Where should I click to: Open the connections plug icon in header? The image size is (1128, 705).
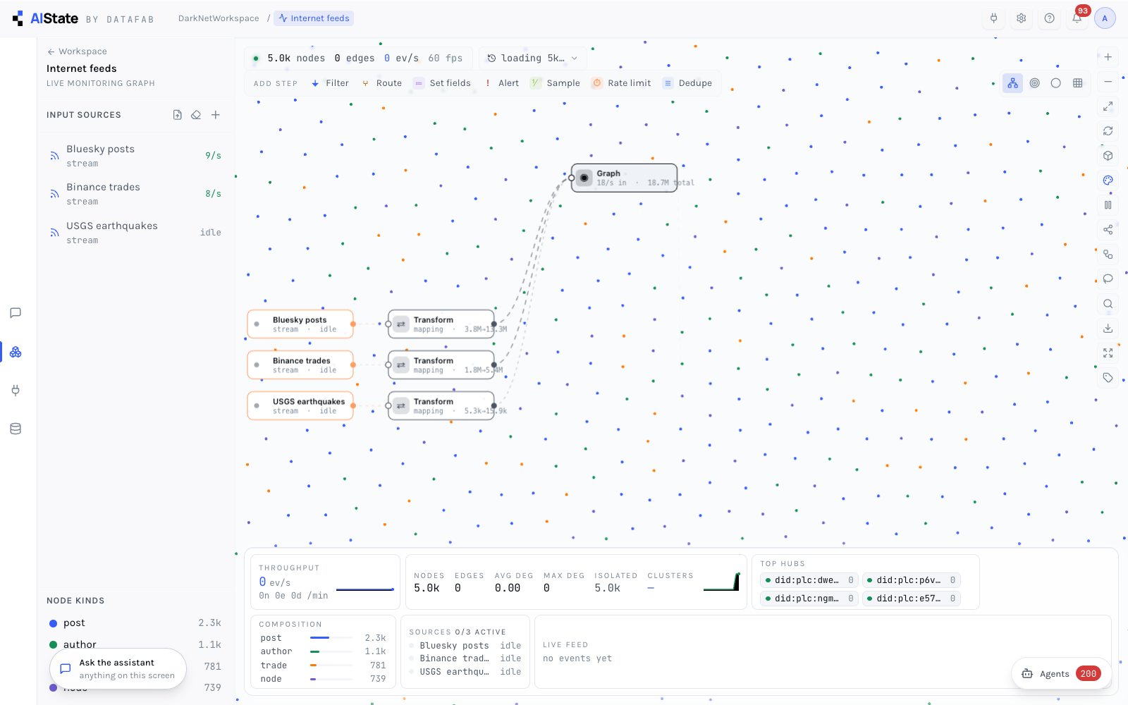(x=993, y=18)
